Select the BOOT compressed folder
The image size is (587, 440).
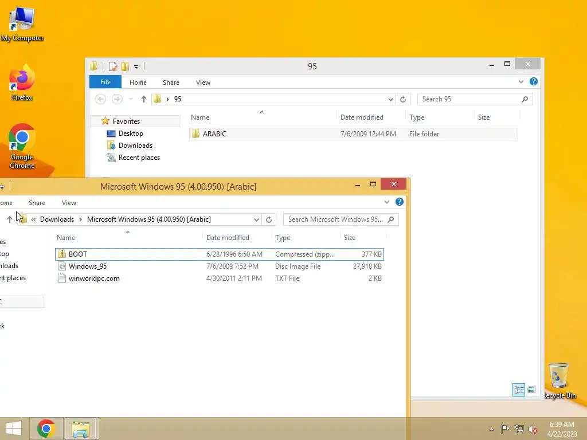[220, 254]
